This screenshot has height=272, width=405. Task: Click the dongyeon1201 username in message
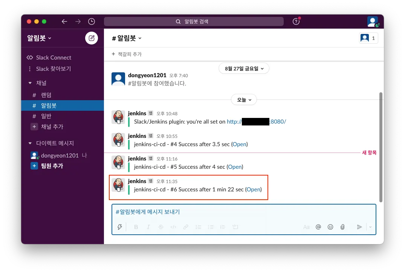point(147,75)
